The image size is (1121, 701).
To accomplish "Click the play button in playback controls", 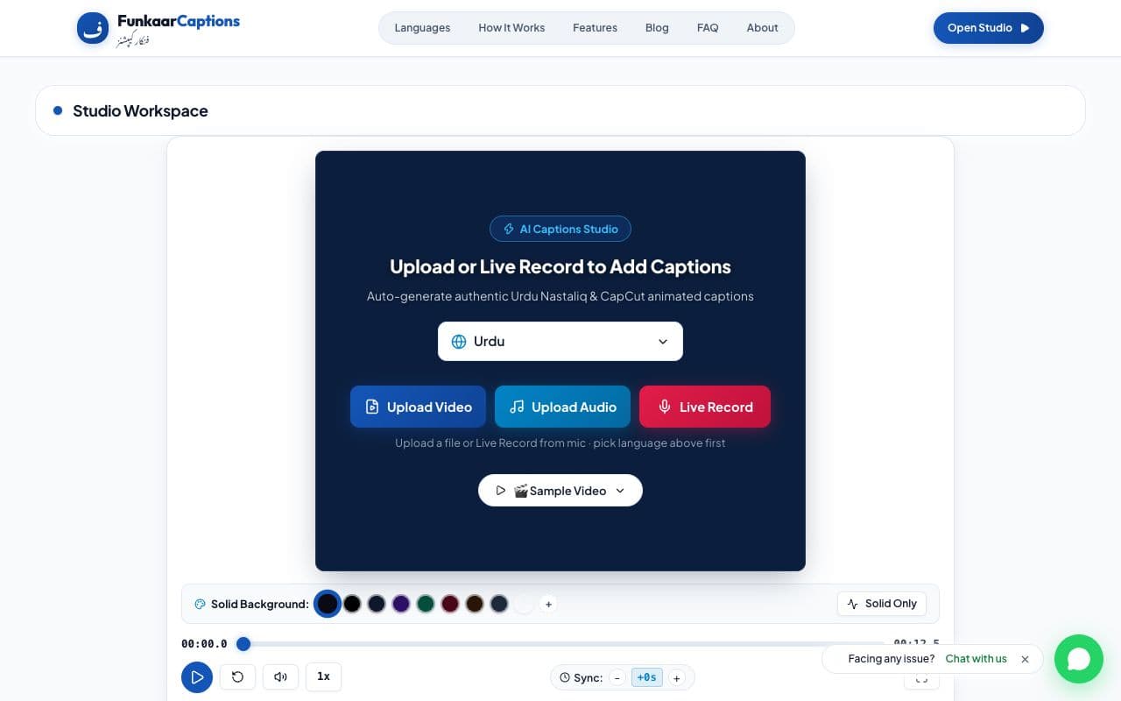I will (197, 677).
